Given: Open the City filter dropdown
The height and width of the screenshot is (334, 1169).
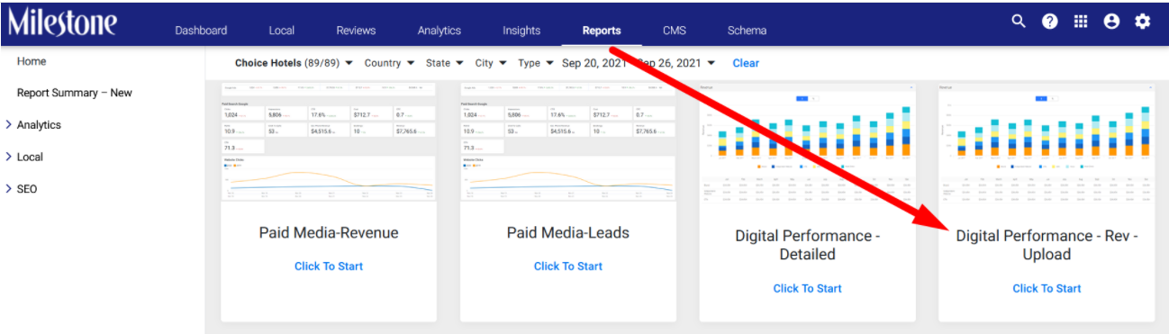Looking at the screenshot, I should [491, 63].
